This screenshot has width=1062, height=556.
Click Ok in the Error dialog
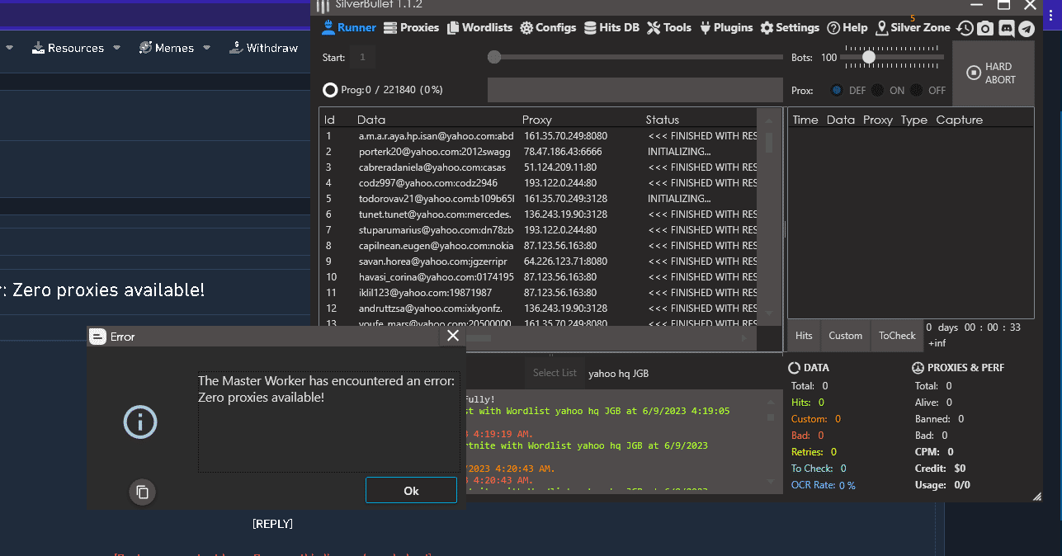(411, 490)
